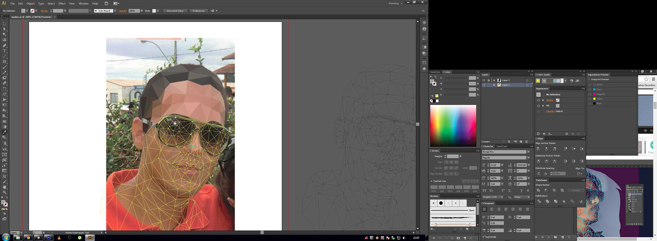Image resolution: width=657 pixels, height=241 pixels.
Task: Select the Magic Wand tool
Action: (x=4, y=35)
